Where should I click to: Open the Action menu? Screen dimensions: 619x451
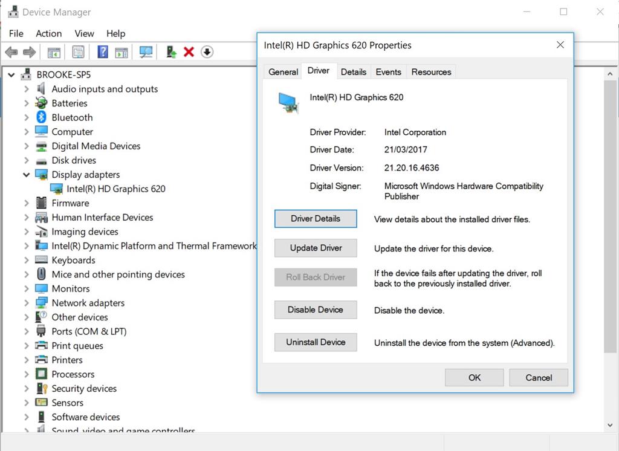(x=48, y=34)
